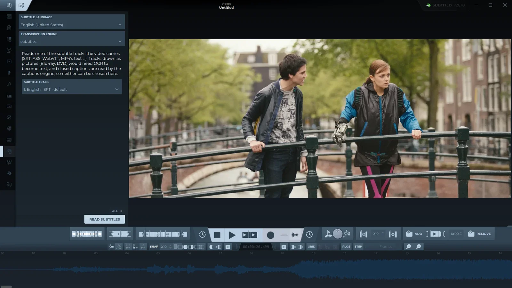Screen dimensions: 512x288
Task: Click the REMOVE subtitle button
Action: click(x=479, y=234)
